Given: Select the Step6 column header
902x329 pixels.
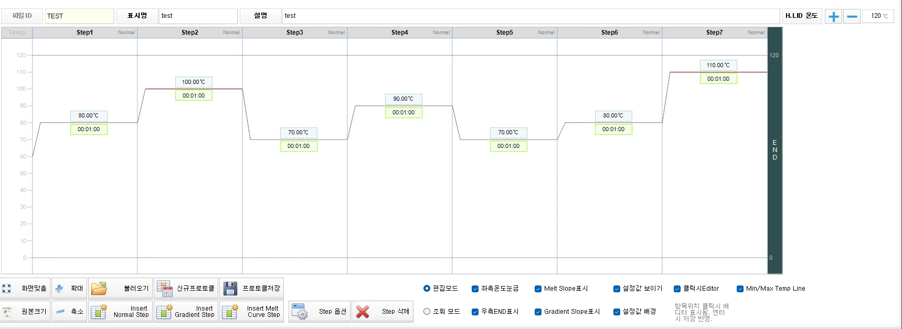Looking at the screenshot, I should (610, 33).
